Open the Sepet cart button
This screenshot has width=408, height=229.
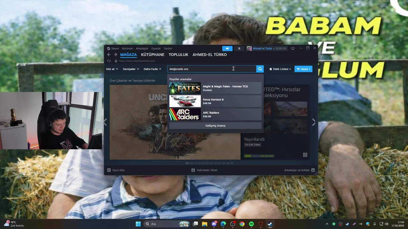[x=303, y=69]
